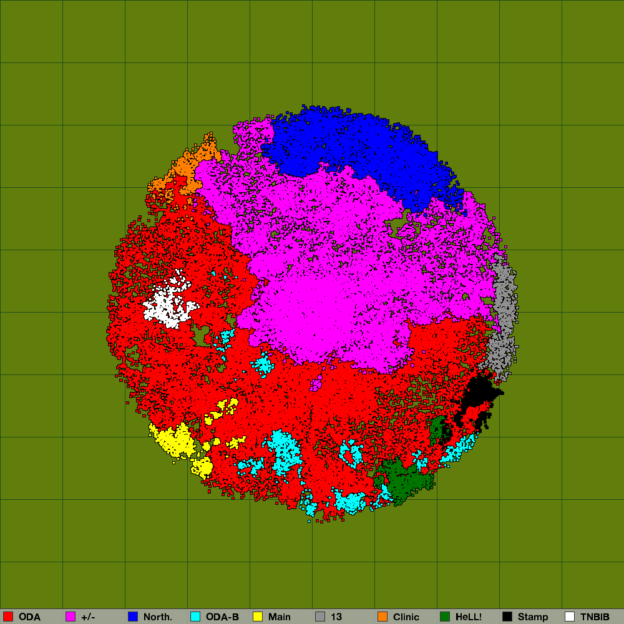The width and height of the screenshot is (624, 624).
Task: Click the red ODA legend swatch
Action: (x=8, y=617)
